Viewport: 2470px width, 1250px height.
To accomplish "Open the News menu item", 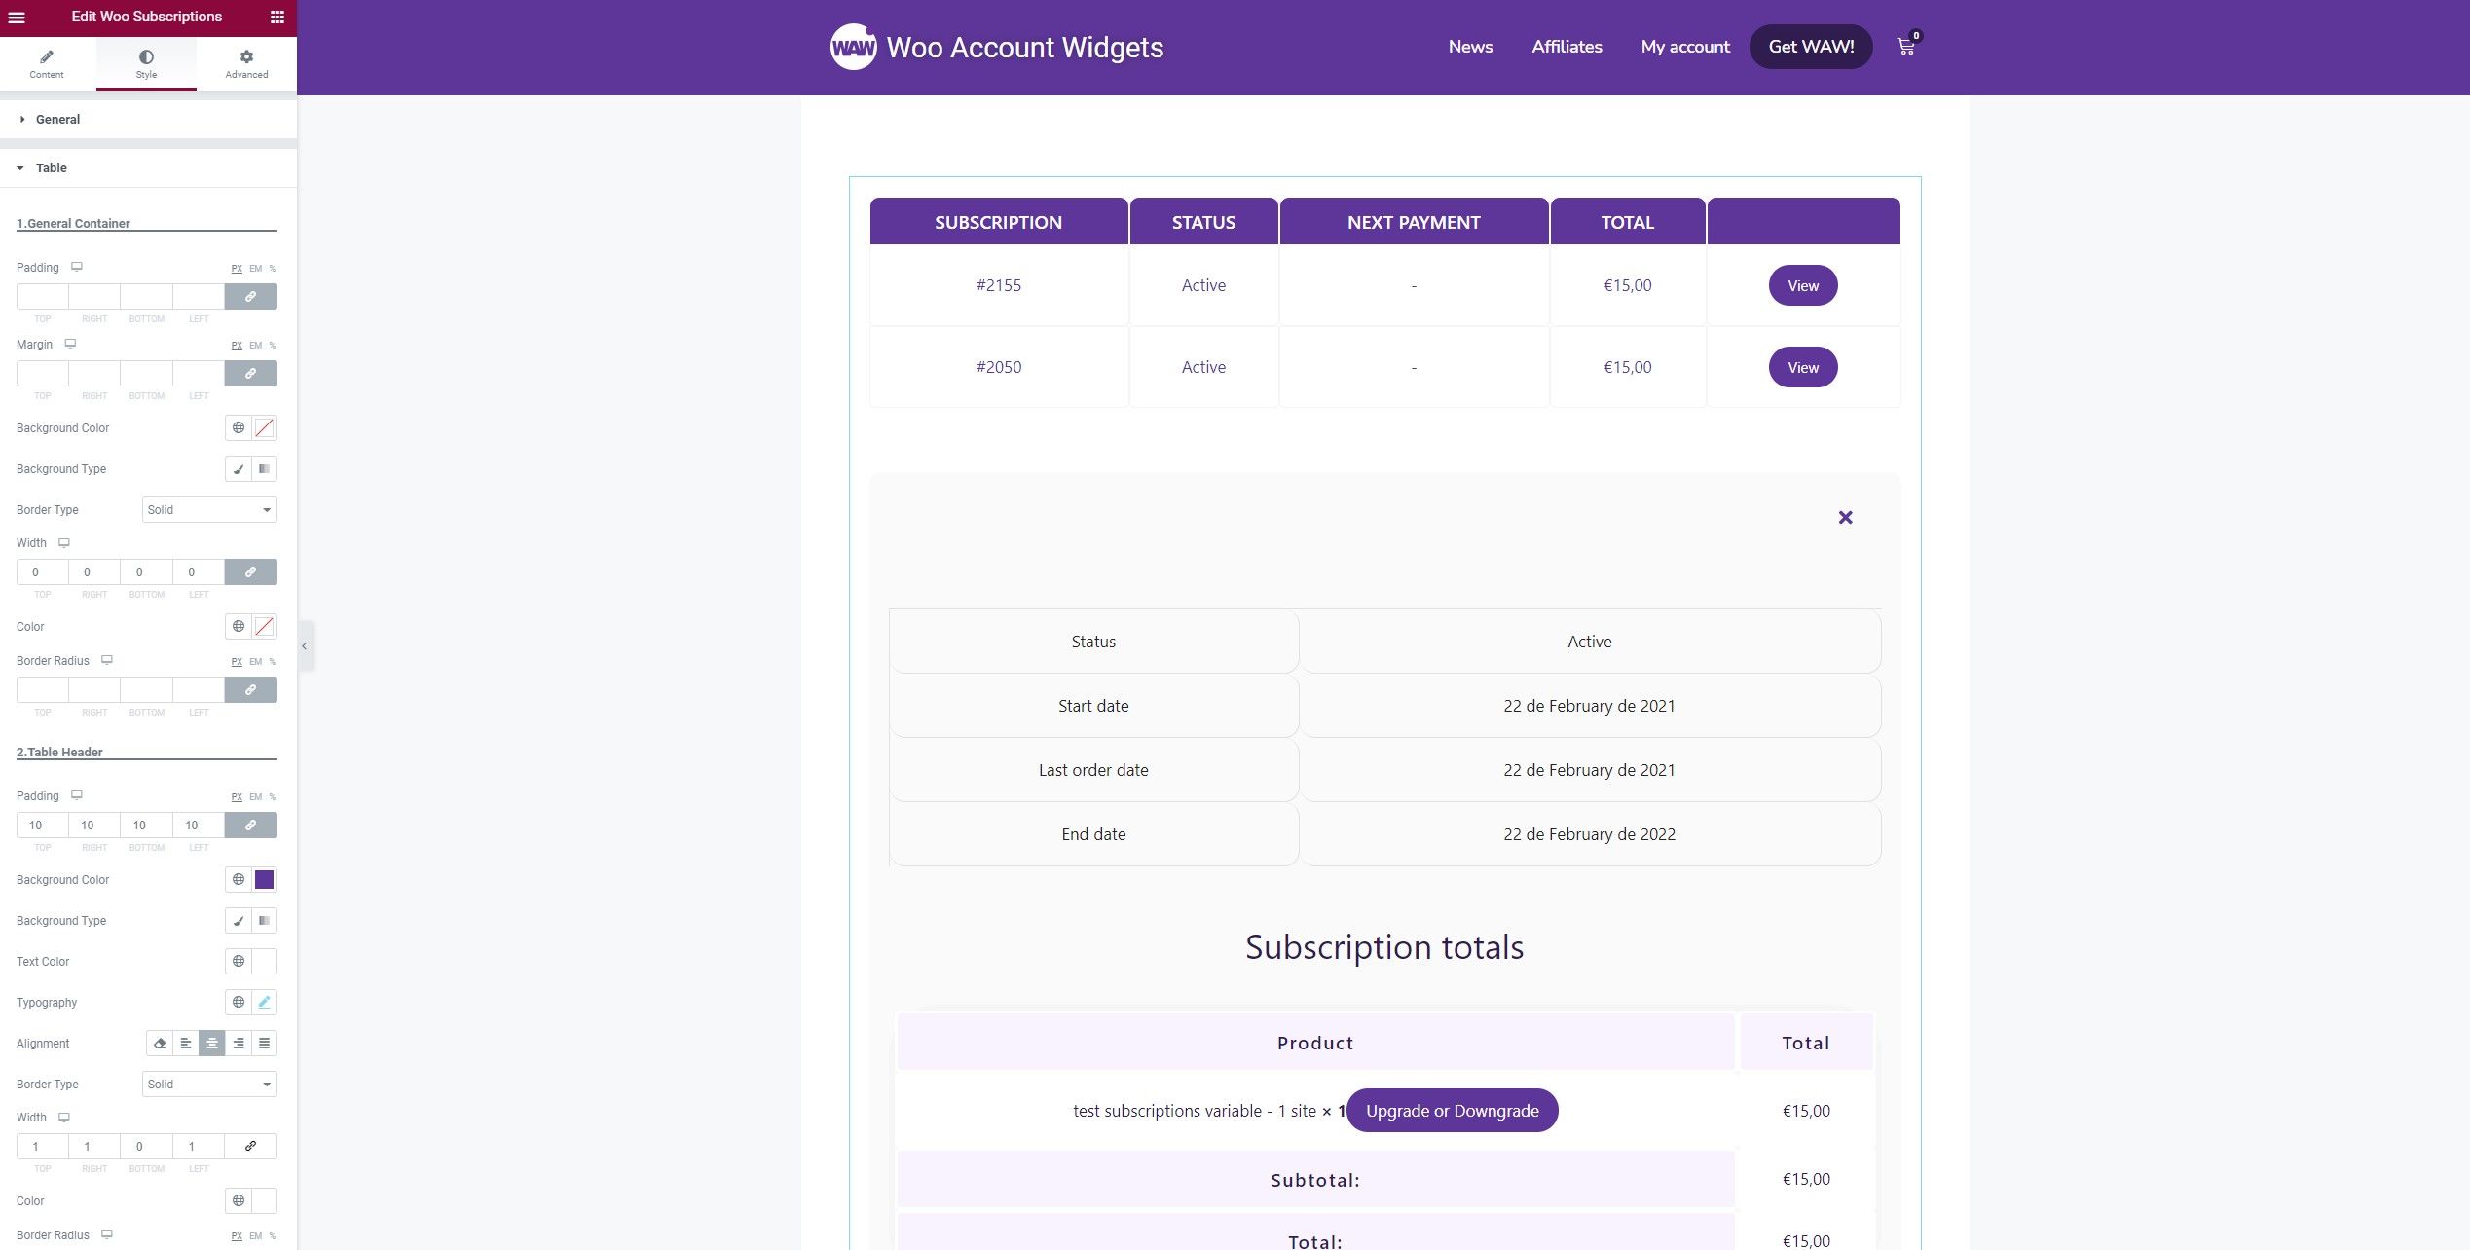I will pos(1470,47).
